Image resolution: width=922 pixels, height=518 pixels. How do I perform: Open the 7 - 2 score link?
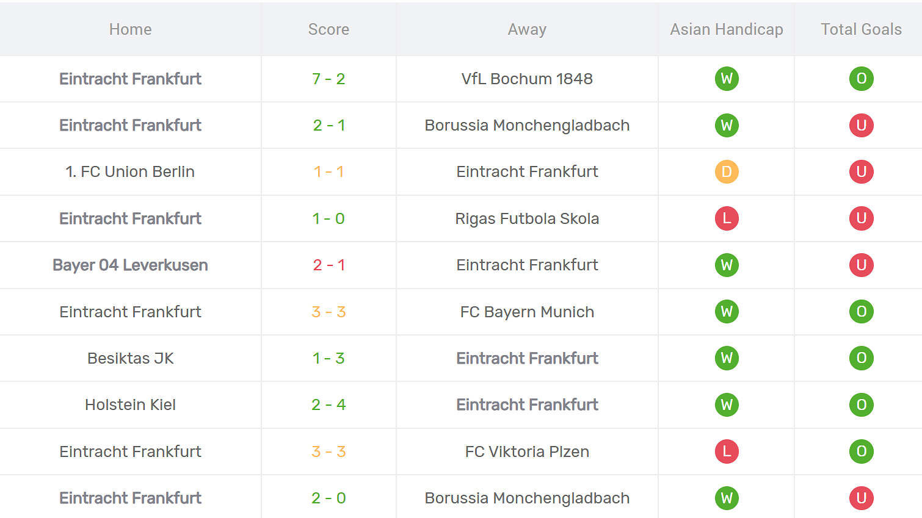tap(329, 79)
